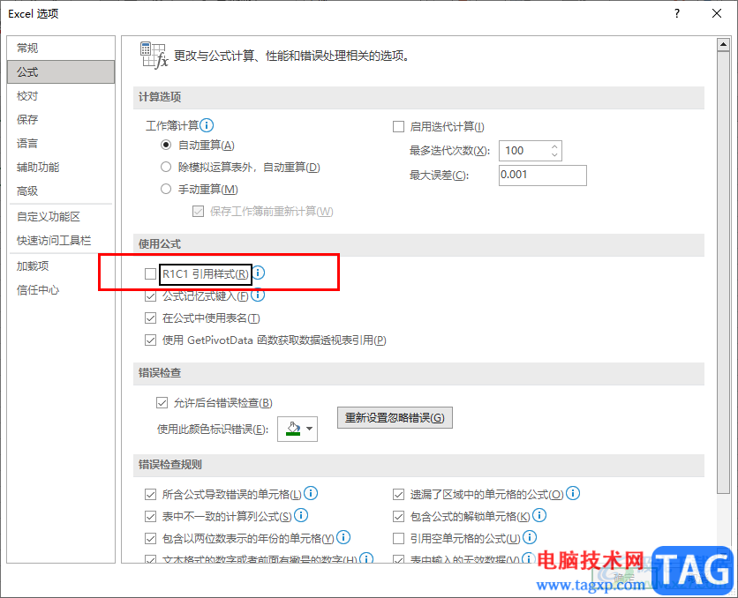Click the info icon beside R1C1 引用样式

tap(259, 273)
